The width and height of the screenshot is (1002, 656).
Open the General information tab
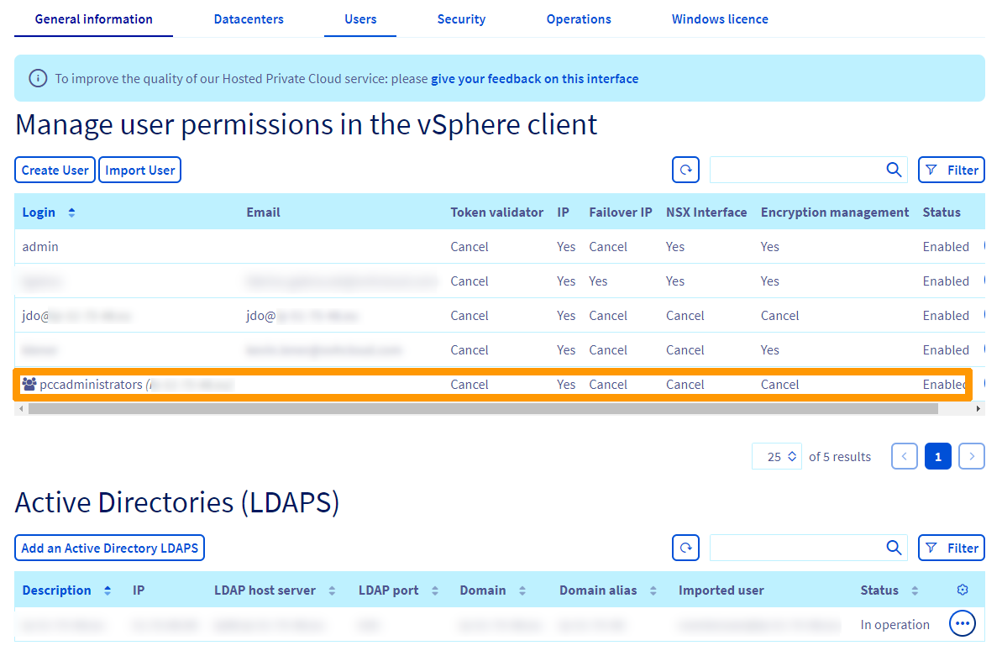point(94,19)
